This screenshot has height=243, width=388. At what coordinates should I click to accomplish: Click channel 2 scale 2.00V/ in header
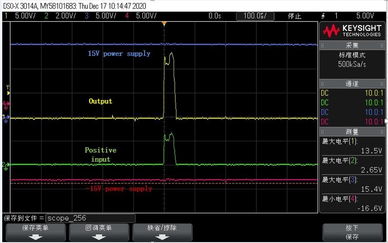click(x=66, y=16)
